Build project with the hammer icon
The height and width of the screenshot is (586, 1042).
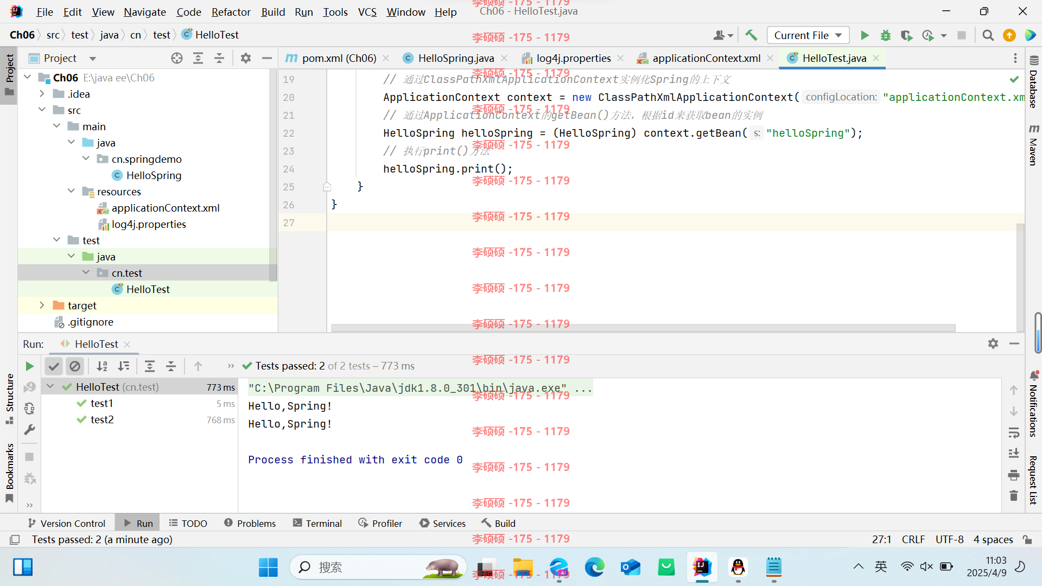click(x=751, y=35)
